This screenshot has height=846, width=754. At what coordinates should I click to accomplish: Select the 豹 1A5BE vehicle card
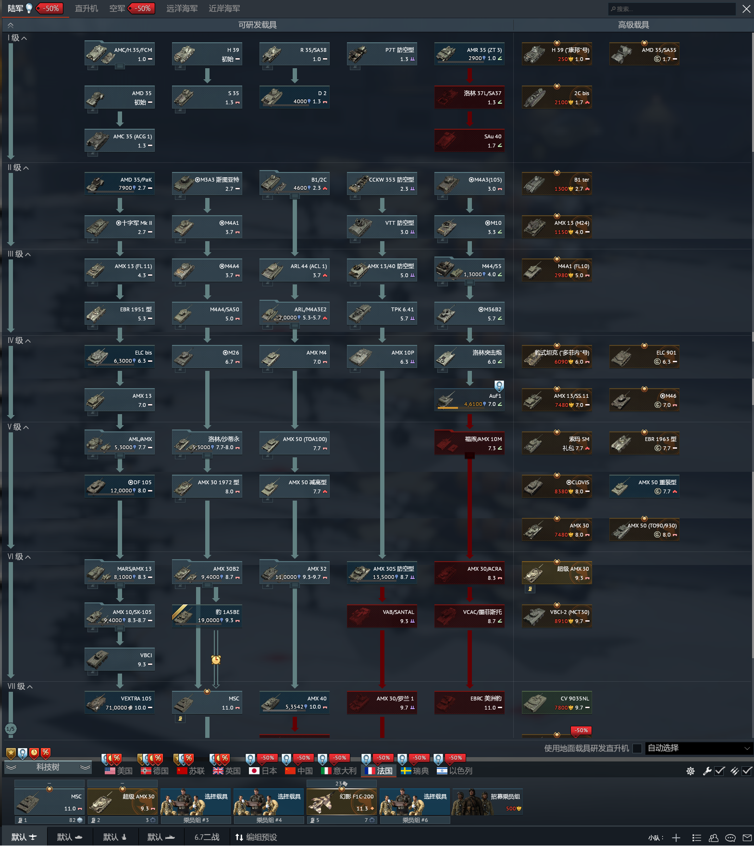point(207,616)
